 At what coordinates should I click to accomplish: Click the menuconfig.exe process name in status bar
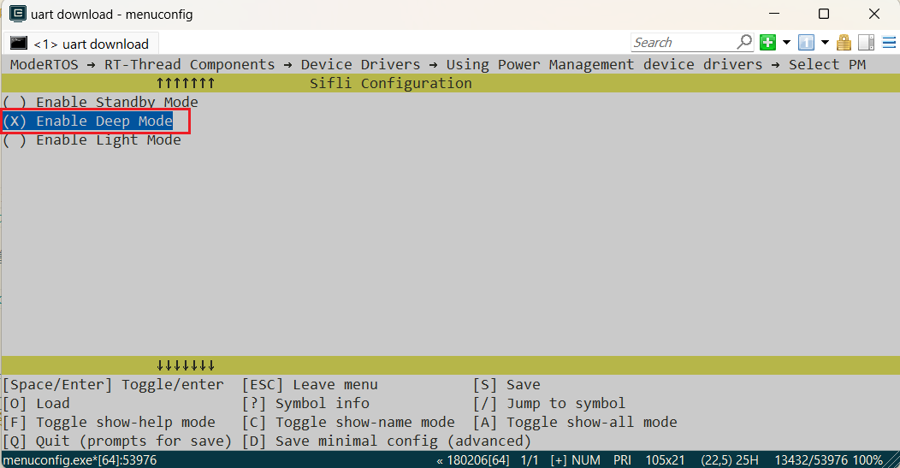[x=79, y=460]
